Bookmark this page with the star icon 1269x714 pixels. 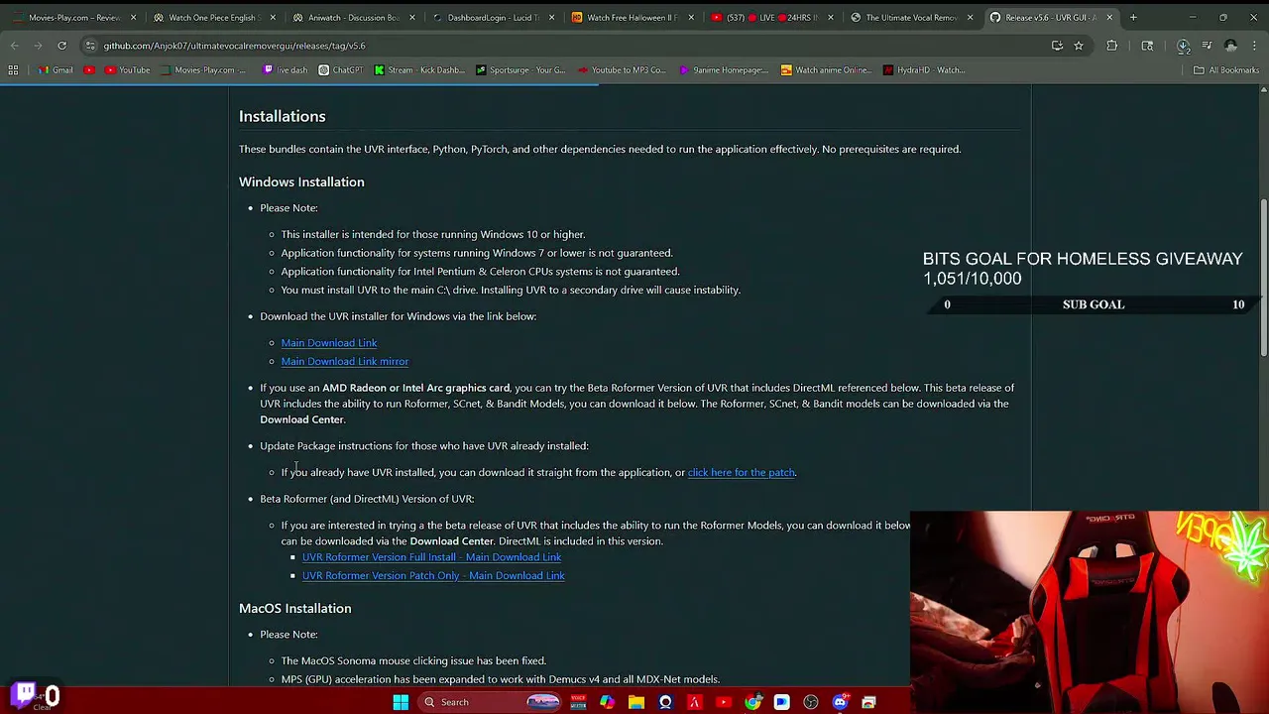coord(1079,46)
